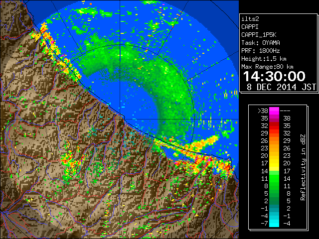The height and width of the screenshot is (239, 319).
Task: Pick the orange 26 to 29 color band
Action: coord(274,140)
